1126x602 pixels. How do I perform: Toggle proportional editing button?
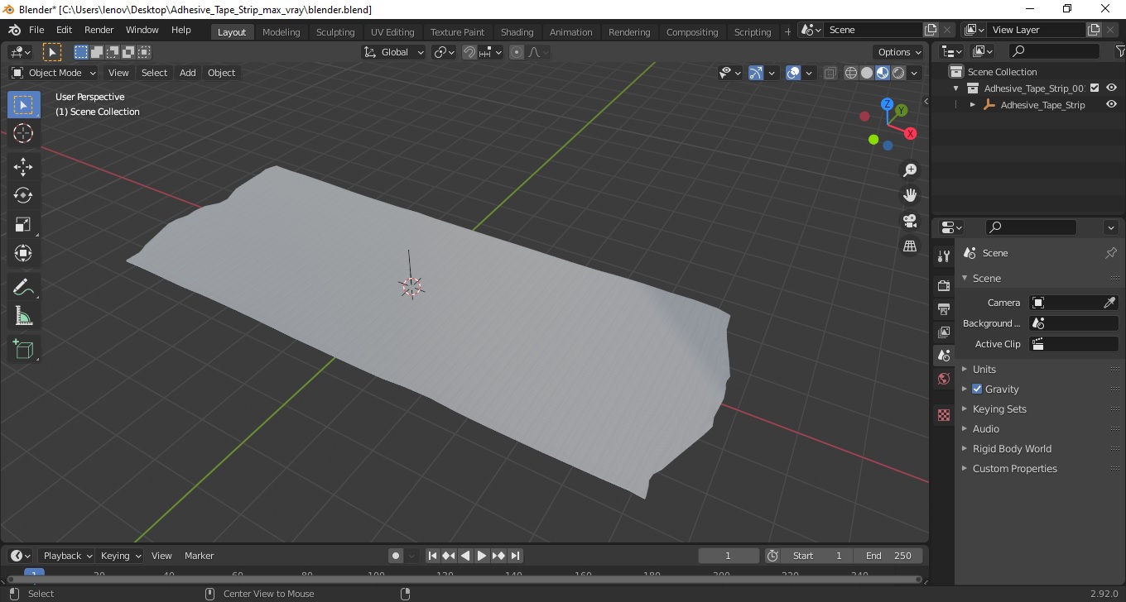coord(517,52)
